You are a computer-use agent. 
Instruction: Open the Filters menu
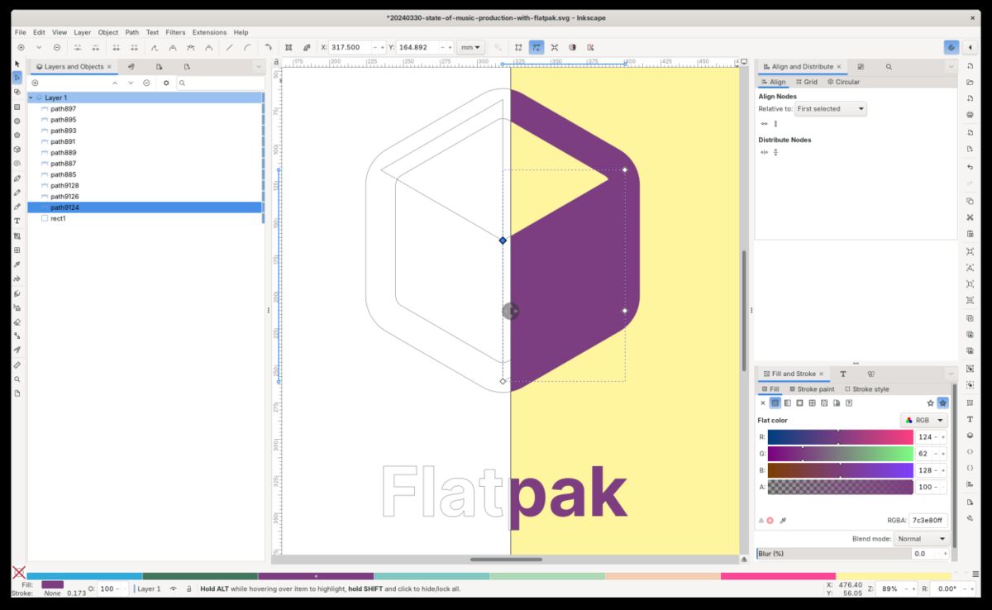coord(174,32)
